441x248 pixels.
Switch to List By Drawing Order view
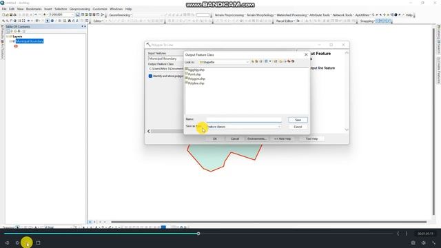coord(8,31)
